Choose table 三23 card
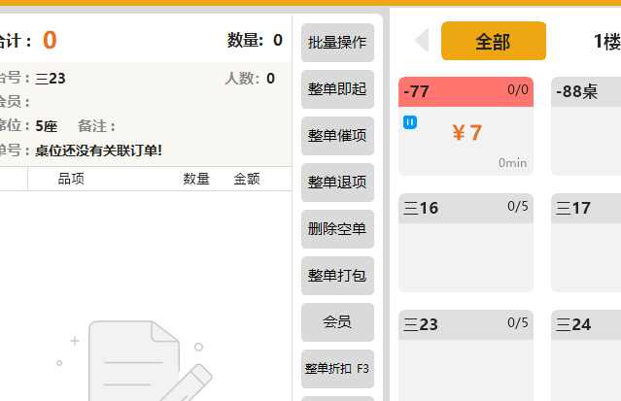This screenshot has height=401, width=621. [x=466, y=355]
